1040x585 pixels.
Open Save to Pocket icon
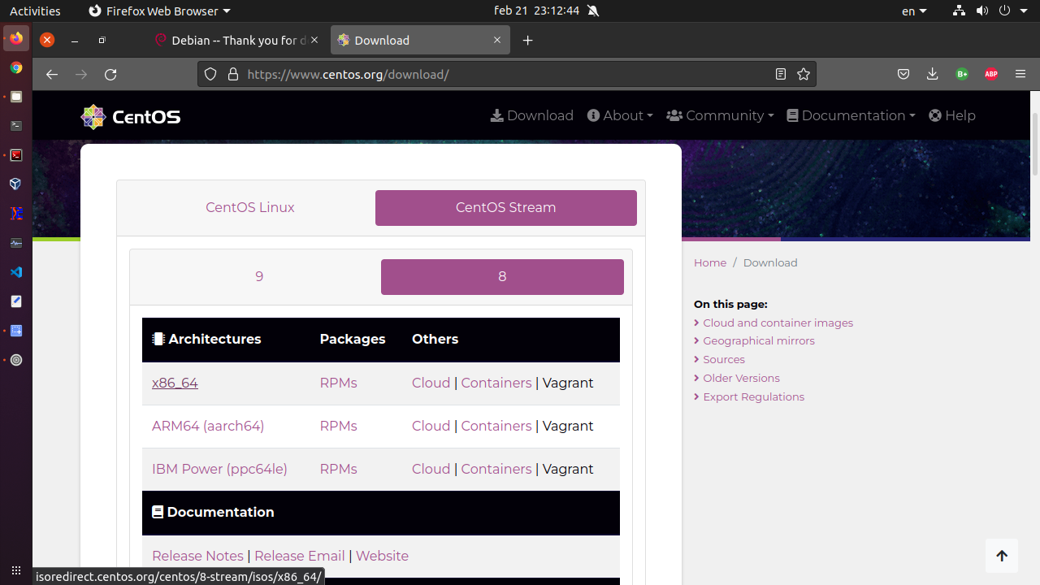point(903,75)
